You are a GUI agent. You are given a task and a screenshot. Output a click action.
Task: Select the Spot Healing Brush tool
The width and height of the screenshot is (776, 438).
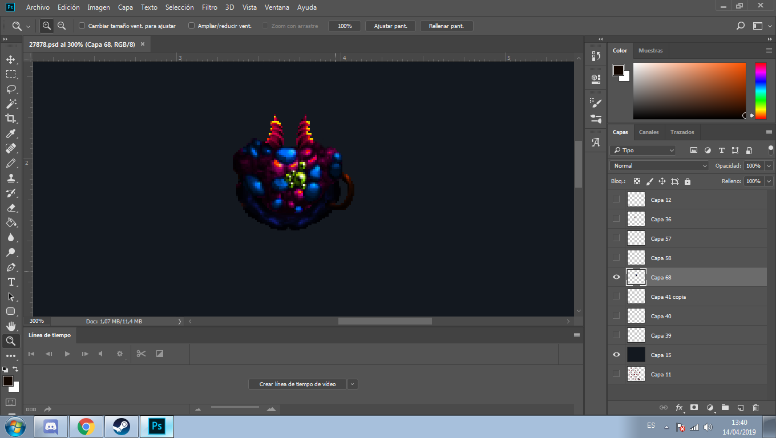click(11, 148)
